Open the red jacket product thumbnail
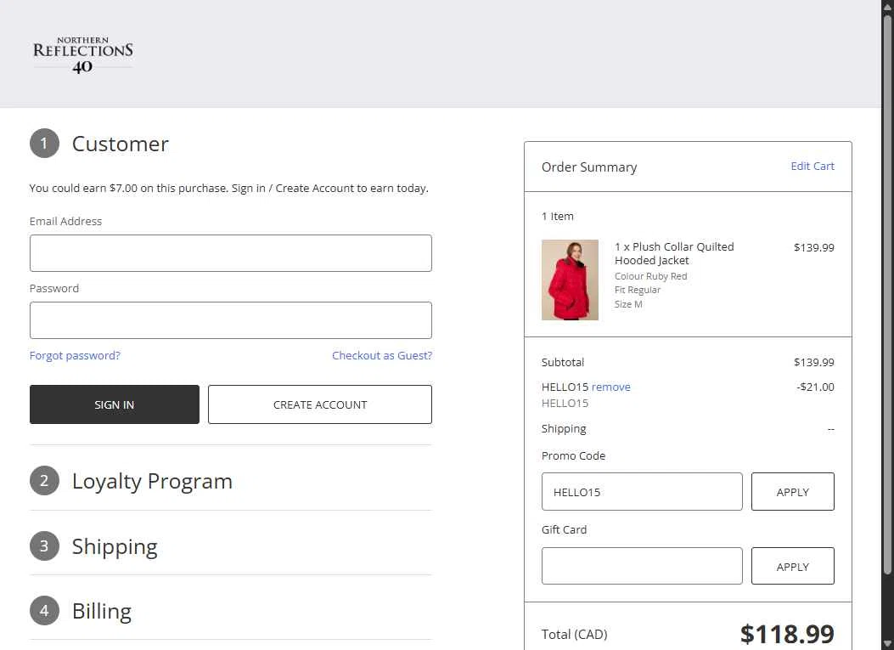The image size is (894, 650). click(570, 280)
